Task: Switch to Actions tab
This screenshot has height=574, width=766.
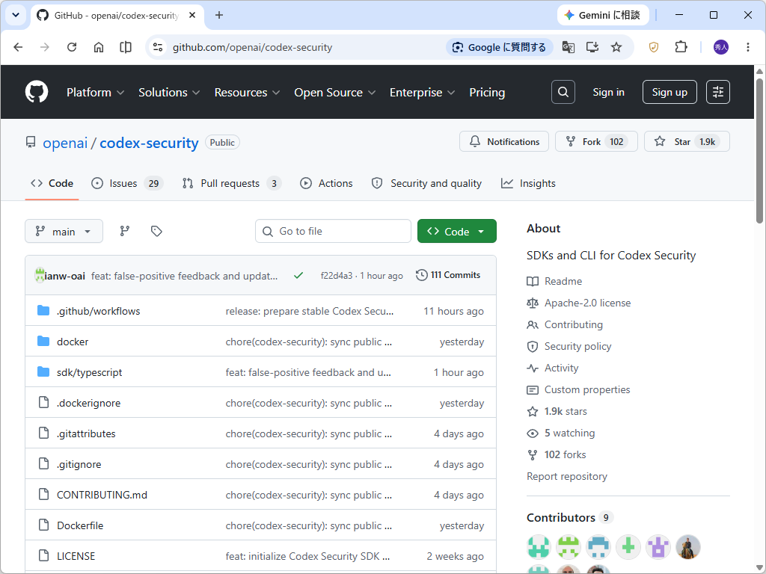Action: 326,183
